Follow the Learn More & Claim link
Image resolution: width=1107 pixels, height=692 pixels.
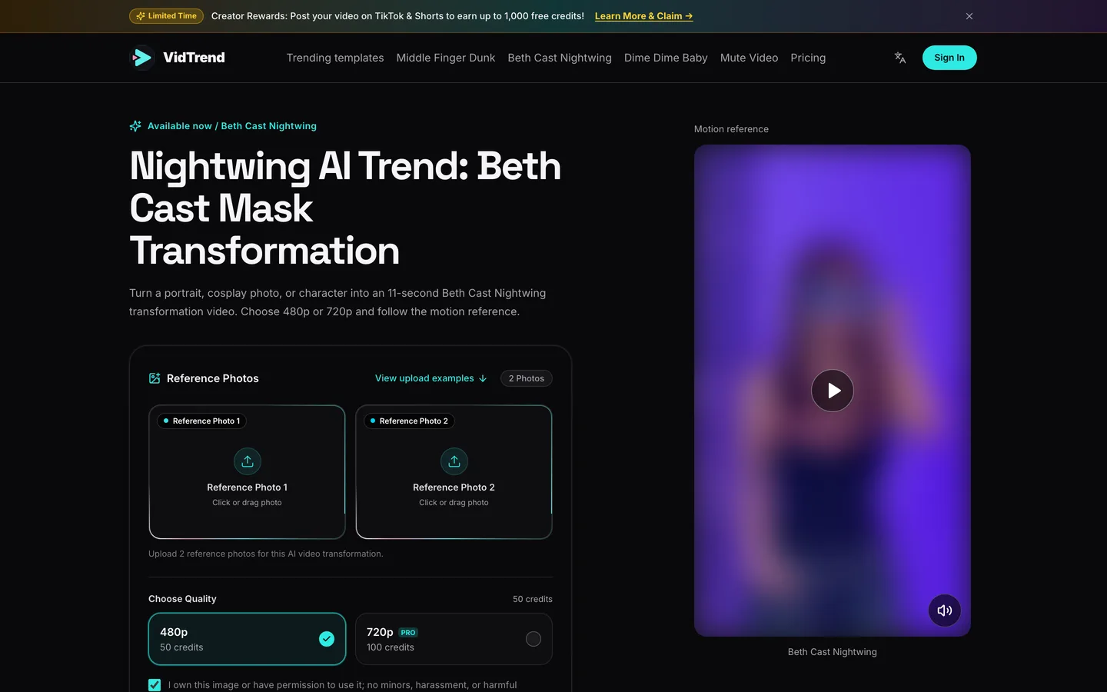tap(644, 16)
